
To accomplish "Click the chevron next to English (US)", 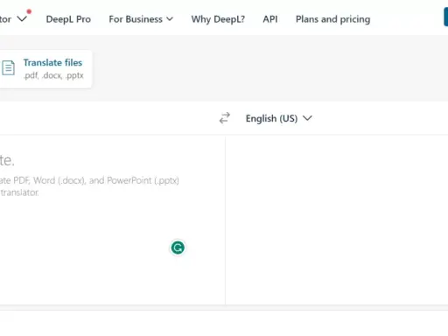I will coord(307,118).
